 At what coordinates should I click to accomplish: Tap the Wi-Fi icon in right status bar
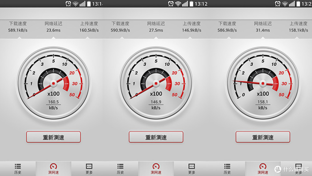pos(285,4)
